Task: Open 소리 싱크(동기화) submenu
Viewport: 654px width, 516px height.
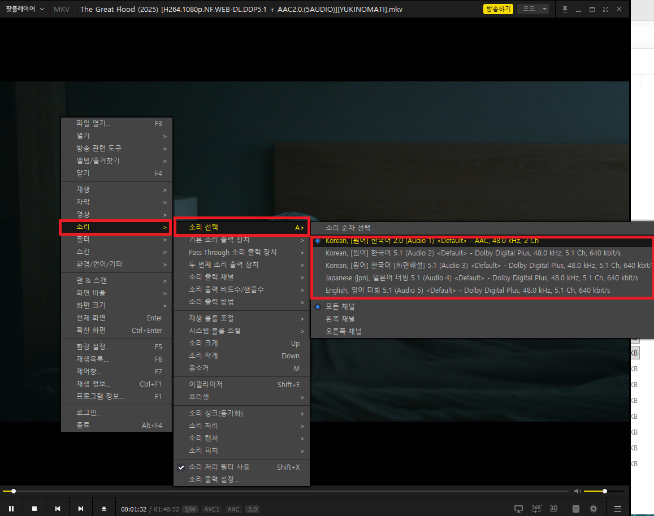Action: [241, 413]
